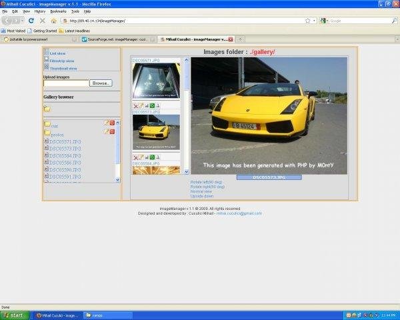Rename the protos folder with its pencil icon
The image size is (400, 320).
click(107, 131)
